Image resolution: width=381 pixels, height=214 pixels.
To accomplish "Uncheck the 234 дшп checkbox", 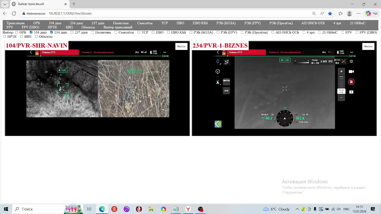I will pyautogui.click(x=51, y=32).
